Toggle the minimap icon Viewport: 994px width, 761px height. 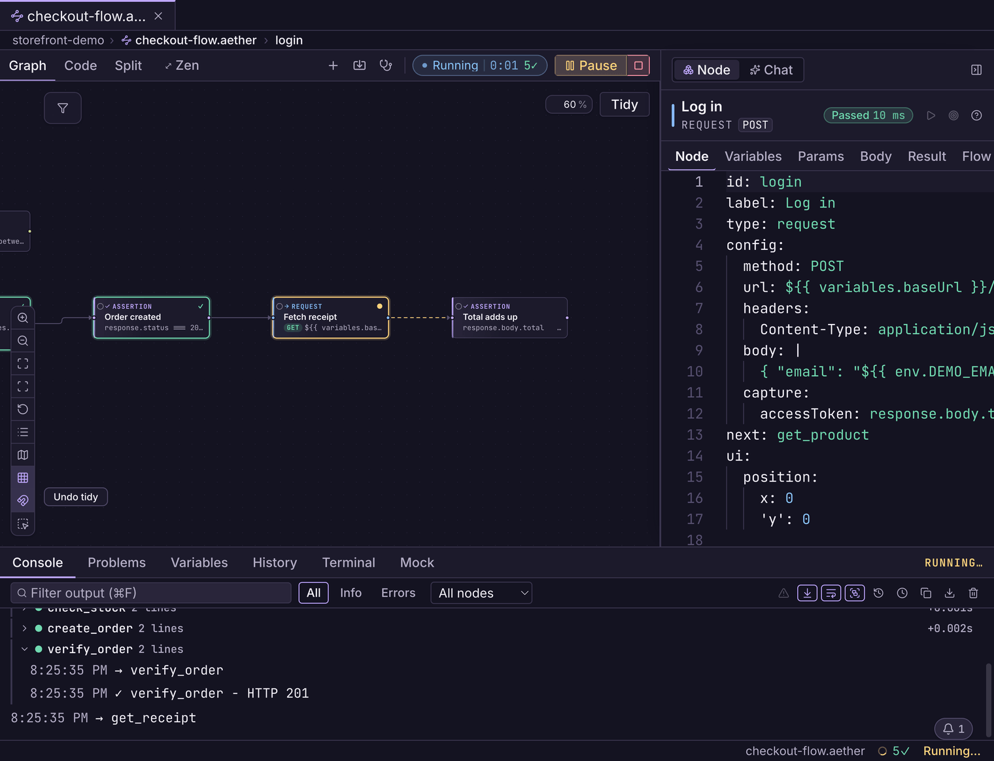23,455
